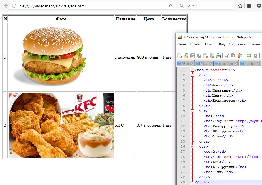Click the gray Redo arrow in Notepad++

pos(255,56)
